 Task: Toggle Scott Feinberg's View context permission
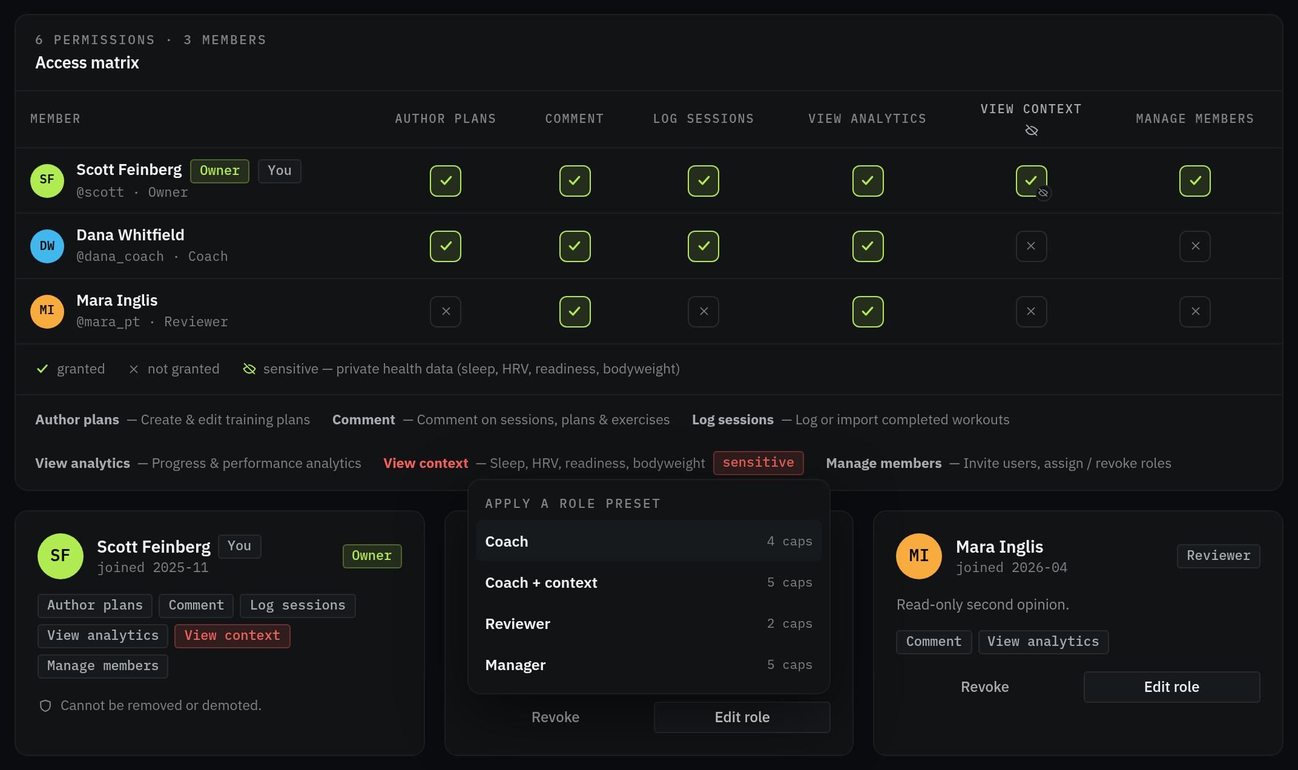(1032, 180)
